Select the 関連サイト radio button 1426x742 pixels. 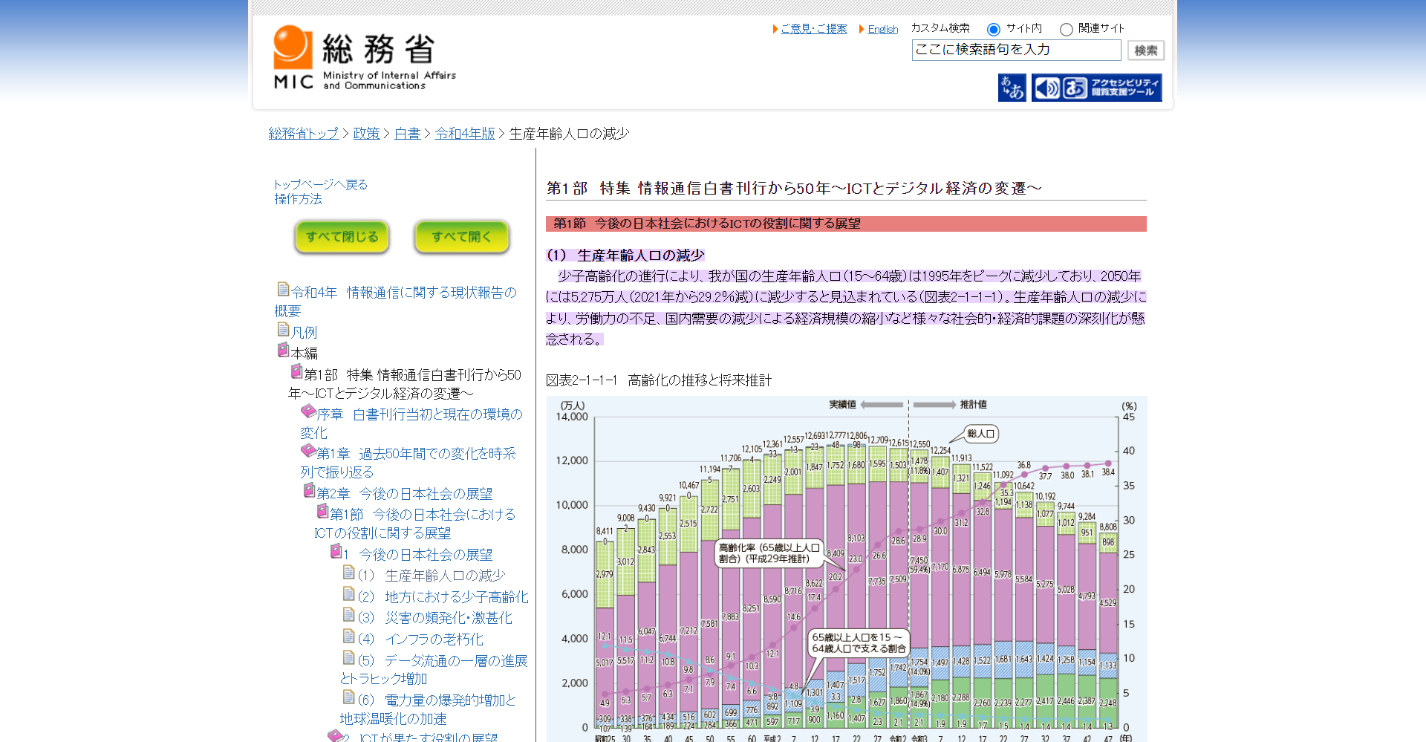pyautogui.click(x=1067, y=29)
